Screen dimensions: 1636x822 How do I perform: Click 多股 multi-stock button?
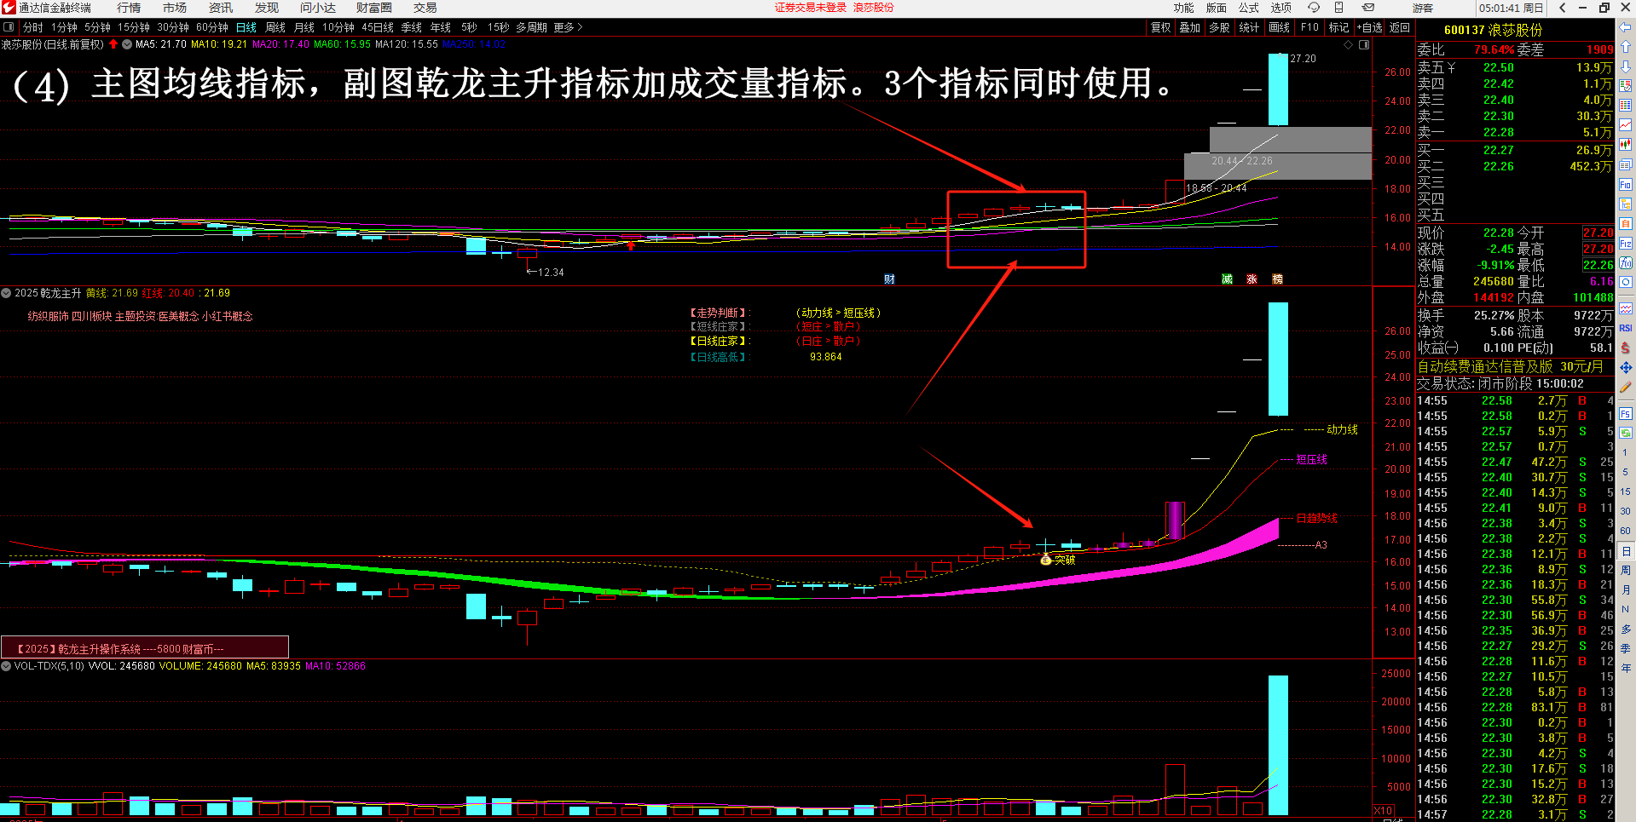1219,27
